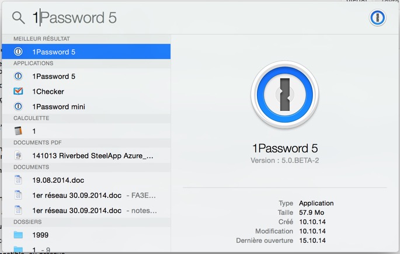Screen dimensions: 400x254
Task: Open 1er réseau 30.09.2014.doc FA3E result
Action: pos(86,196)
